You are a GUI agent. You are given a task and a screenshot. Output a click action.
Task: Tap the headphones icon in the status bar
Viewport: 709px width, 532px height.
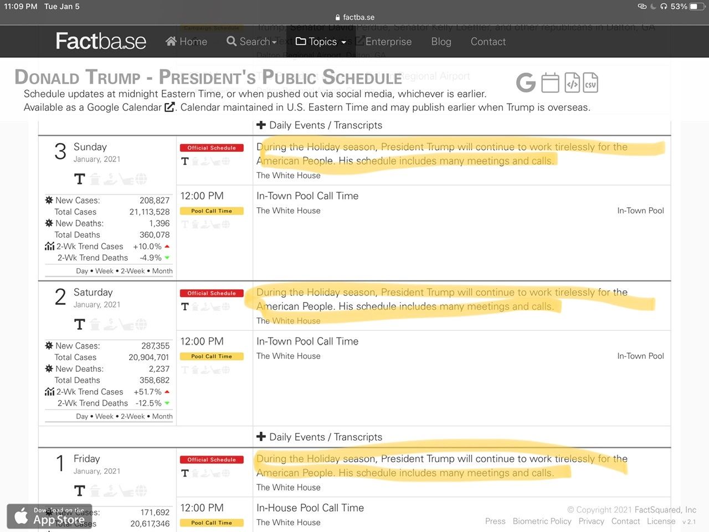(x=664, y=7)
